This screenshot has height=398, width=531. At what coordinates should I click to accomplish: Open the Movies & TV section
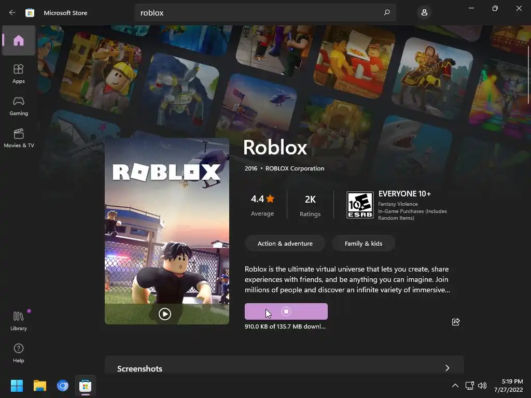click(19, 138)
